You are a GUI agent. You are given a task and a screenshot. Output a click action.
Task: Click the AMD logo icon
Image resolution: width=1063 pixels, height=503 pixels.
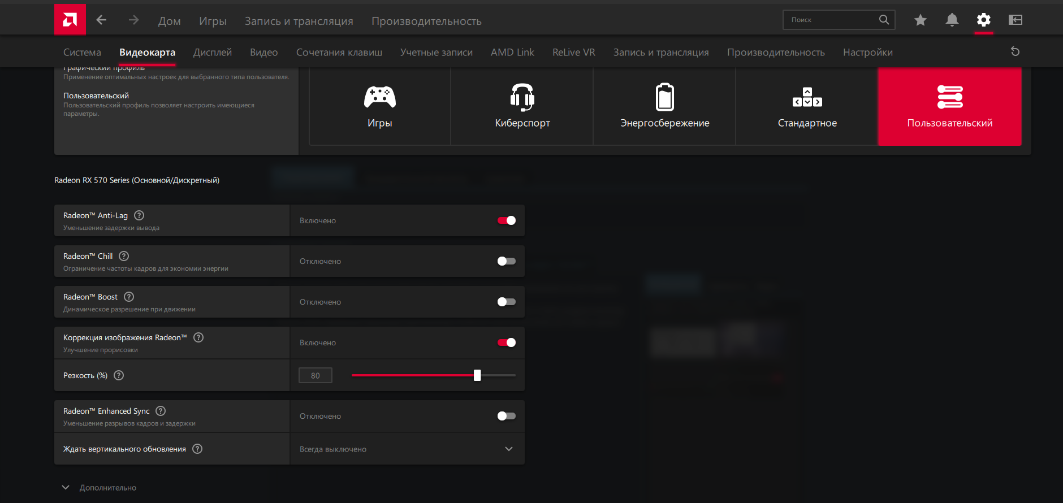[x=70, y=20]
